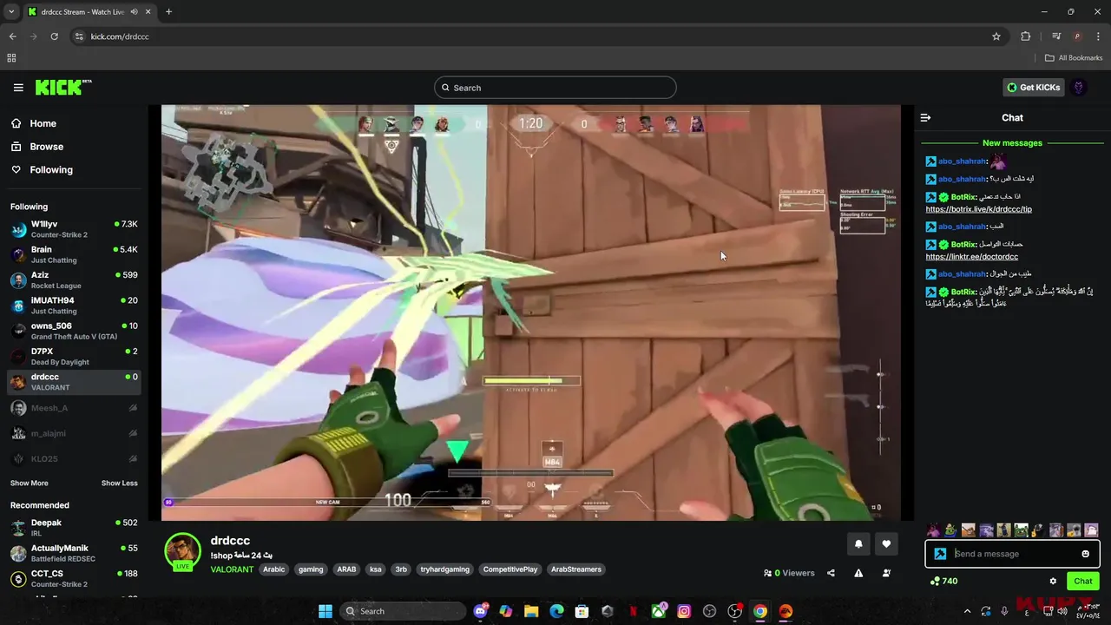This screenshot has height=625, width=1111.
Task: Click Get KICKs button
Action: click(x=1033, y=88)
